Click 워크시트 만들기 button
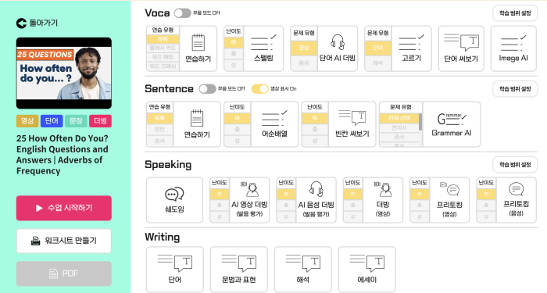Viewport: 547px width, 293px height. 64,241
